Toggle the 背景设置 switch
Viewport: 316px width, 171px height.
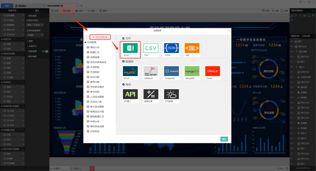(x=45, y=51)
